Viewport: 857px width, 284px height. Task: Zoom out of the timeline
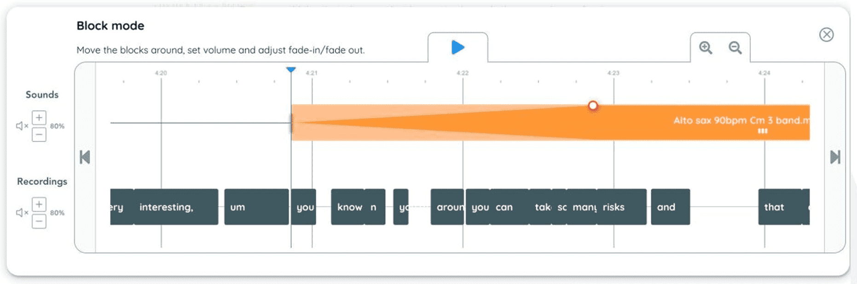(x=735, y=48)
